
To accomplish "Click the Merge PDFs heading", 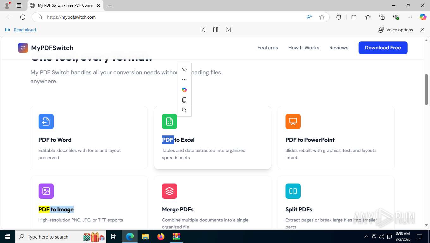I will 178,209.
